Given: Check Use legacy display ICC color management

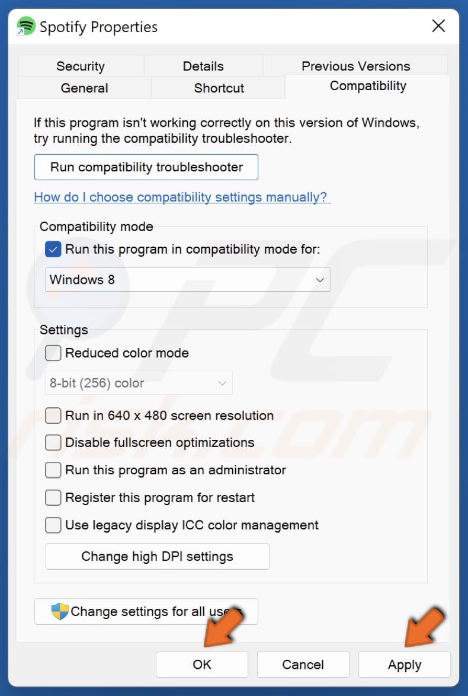Looking at the screenshot, I should click(x=53, y=525).
